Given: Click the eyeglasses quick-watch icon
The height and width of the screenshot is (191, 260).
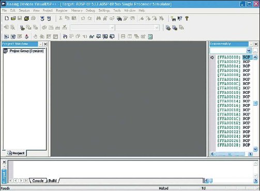Looking at the screenshot, I should pyautogui.click(x=91, y=37).
